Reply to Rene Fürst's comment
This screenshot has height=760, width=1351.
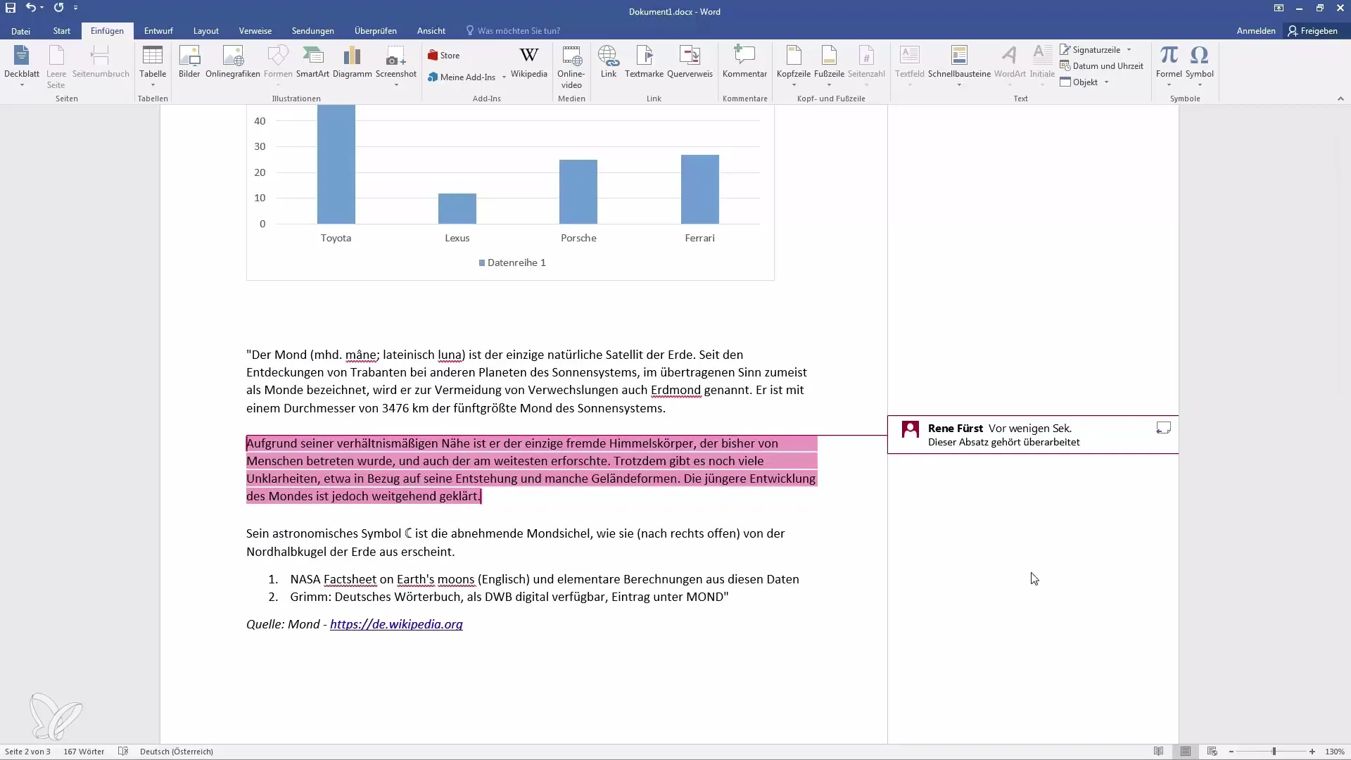pyautogui.click(x=1163, y=428)
